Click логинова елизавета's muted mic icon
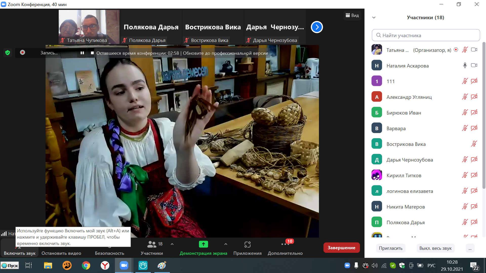This screenshot has height=273, width=486. 465,191
